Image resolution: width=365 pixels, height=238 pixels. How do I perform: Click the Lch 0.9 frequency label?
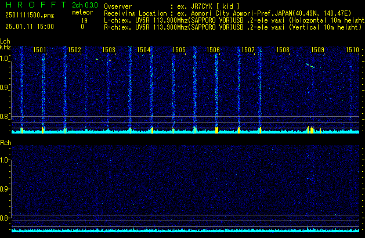(x=5, y=88)
